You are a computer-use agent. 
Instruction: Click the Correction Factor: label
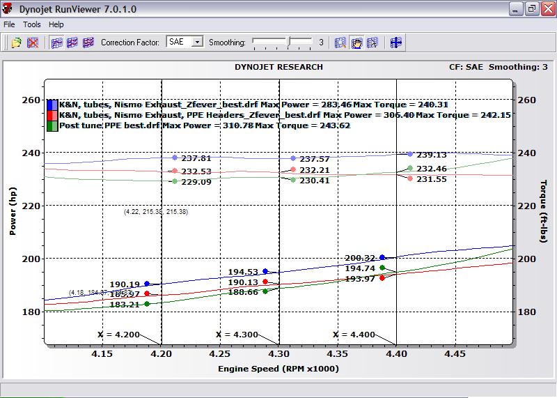pos(130,43)
